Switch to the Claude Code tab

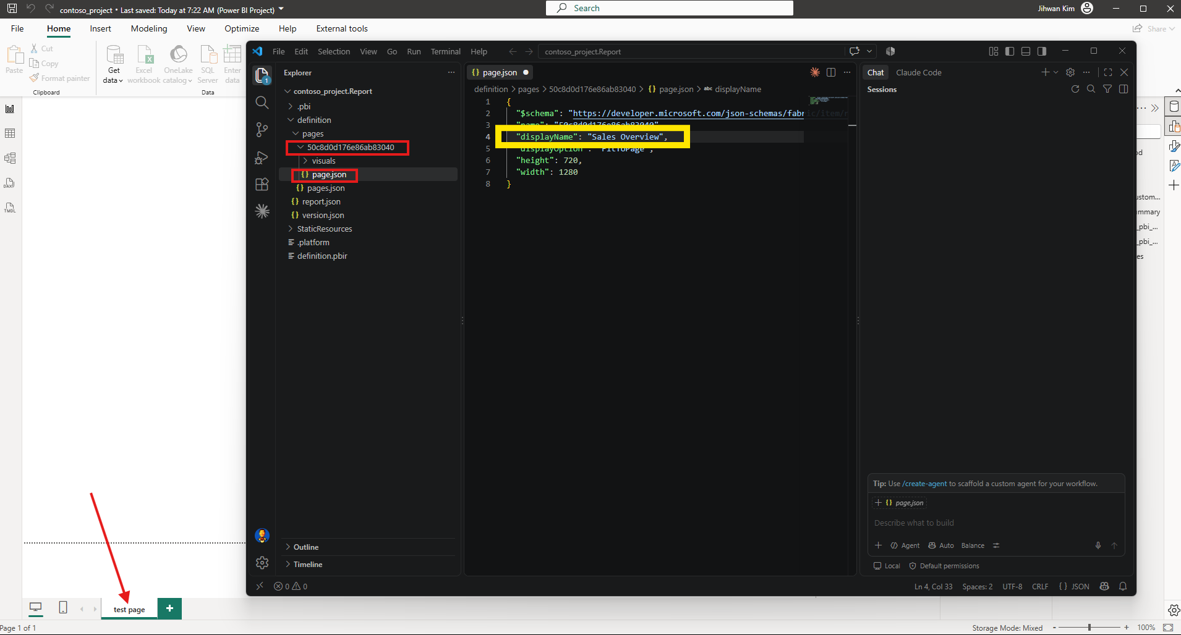click(919, 72)
